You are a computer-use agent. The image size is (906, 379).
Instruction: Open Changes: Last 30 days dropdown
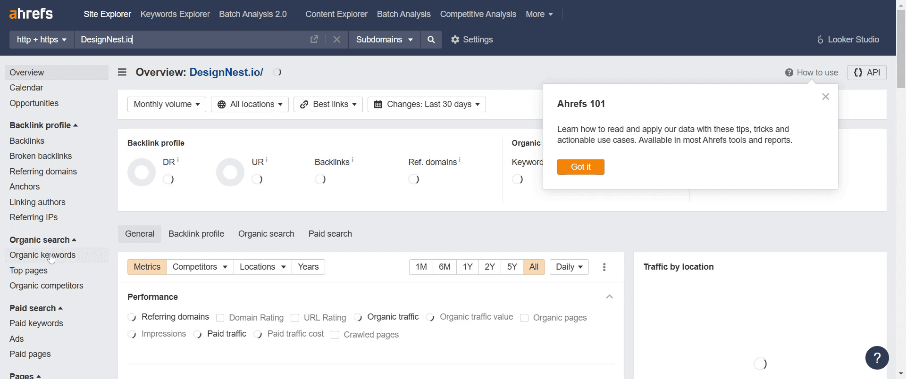point(427,104)
